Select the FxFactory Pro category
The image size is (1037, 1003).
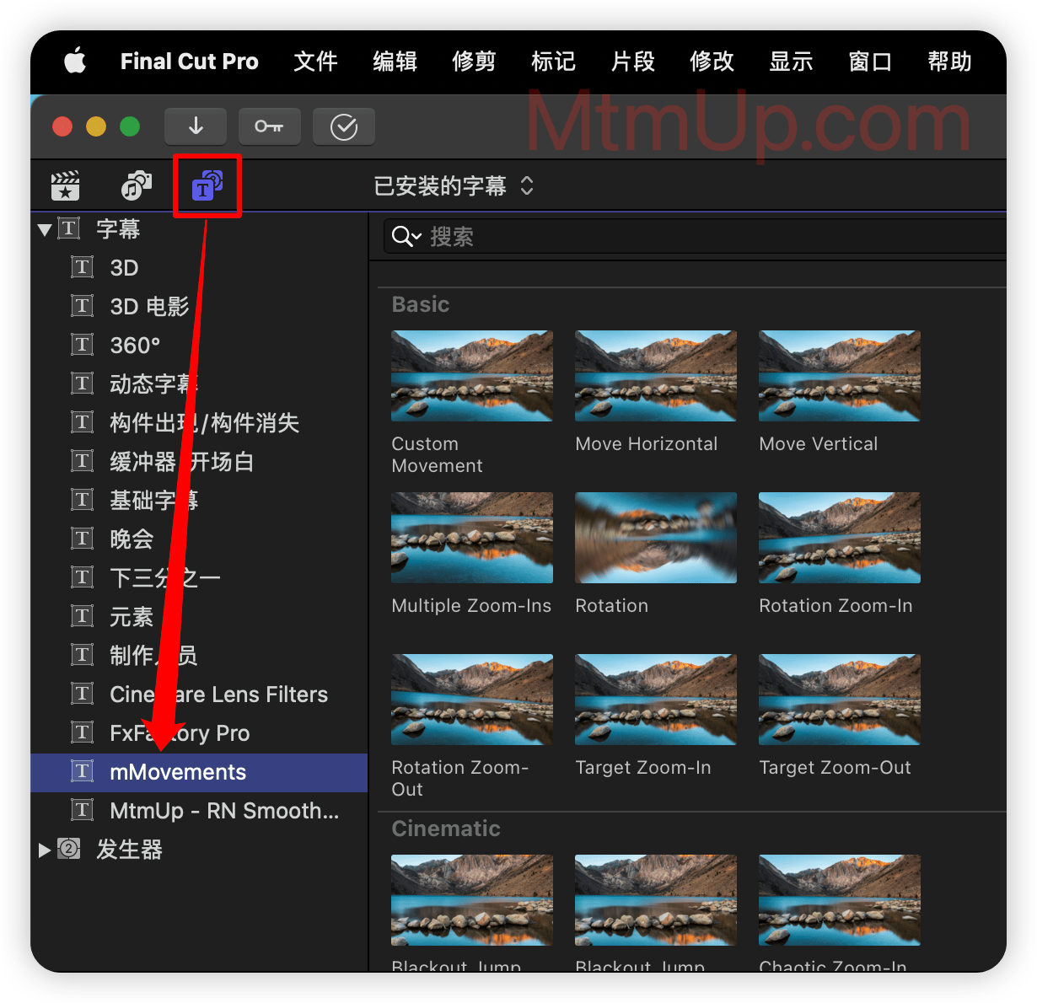[x=179, y=732]
